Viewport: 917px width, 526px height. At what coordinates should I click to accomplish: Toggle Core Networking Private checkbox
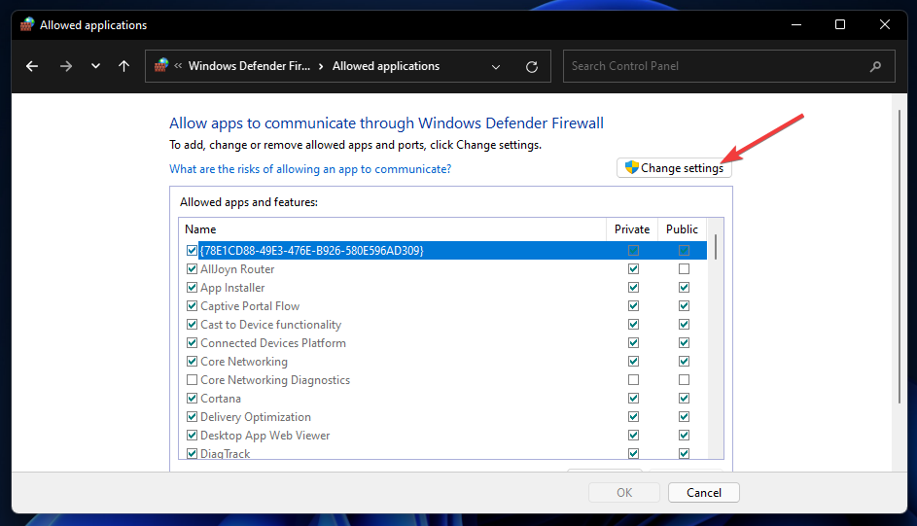tap(633, 361)
